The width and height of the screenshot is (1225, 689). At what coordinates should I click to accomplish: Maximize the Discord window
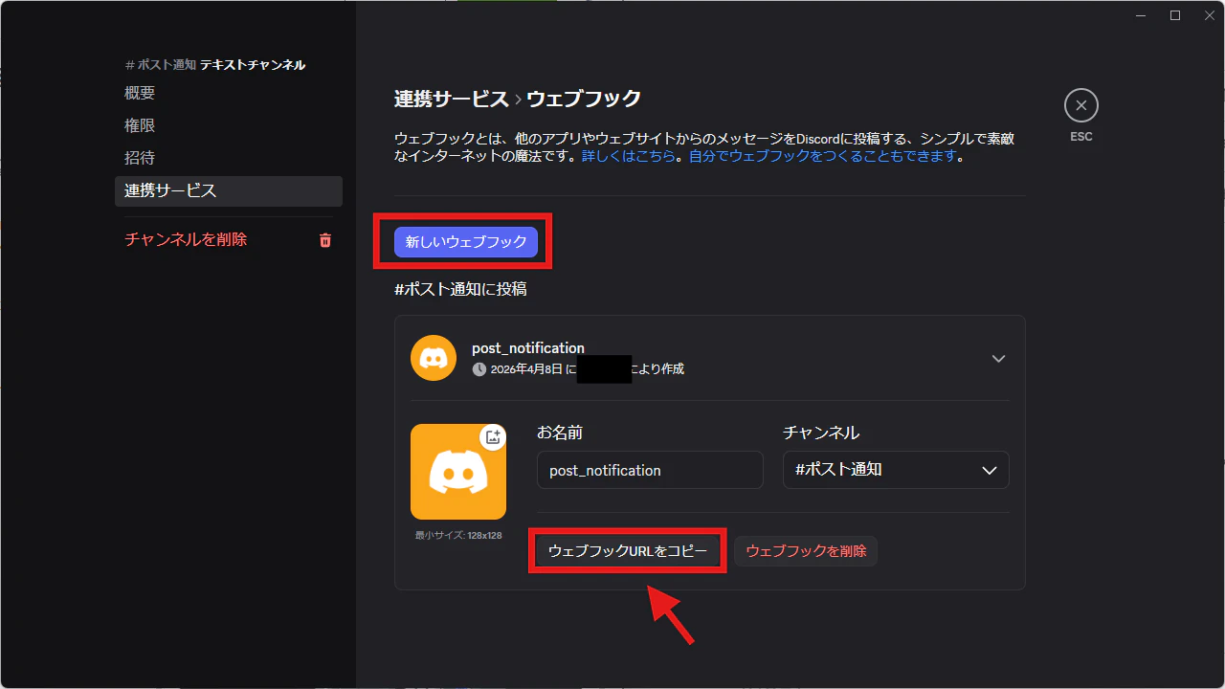pyautogui.click(x=1175, y=15)
